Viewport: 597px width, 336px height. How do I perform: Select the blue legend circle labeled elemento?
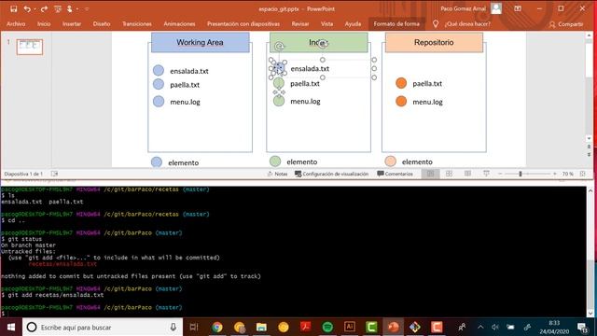click(x=157, y=161)
